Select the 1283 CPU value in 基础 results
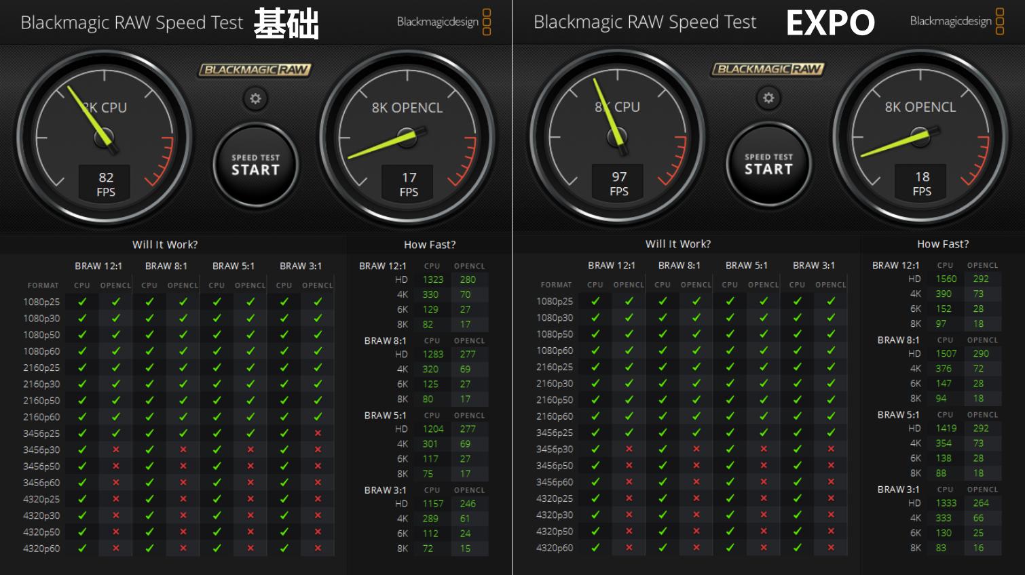Image resolution: width=1025 pixels, height=575 pixels. click(x=433, y=354)
